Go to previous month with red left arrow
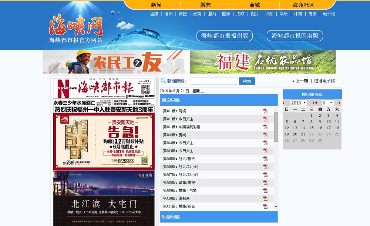This screenshot has width=370, height=226. click(x=284, y=103)
